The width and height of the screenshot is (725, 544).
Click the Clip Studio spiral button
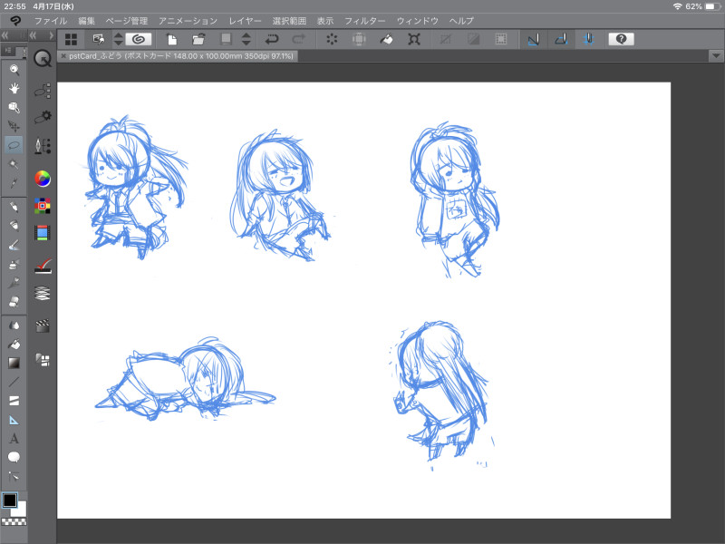(139, 39)
